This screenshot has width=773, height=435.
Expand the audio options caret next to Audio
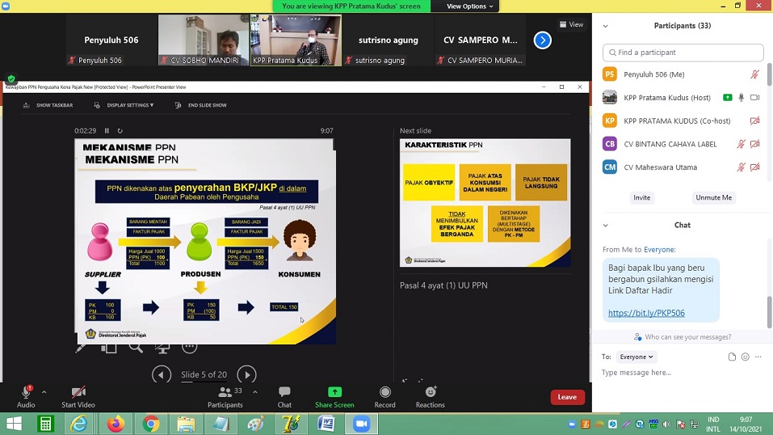click(44, 391)
